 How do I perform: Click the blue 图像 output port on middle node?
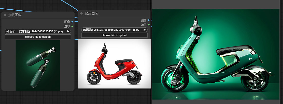(149, 20)
